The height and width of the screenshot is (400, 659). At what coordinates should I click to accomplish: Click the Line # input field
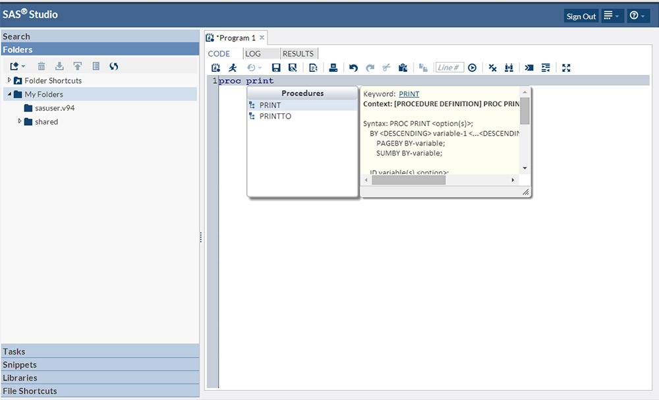point(449,67)
